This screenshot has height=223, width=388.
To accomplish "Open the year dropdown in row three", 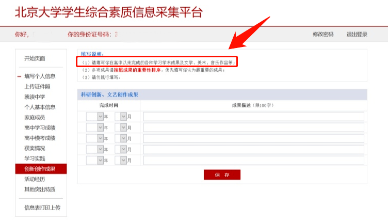I will pyautogui.click(x=95, y=138).
